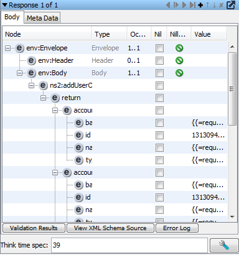Image resolution: width=239 pixels, height=255 pixels.
Task: Collapse the return node
Action: pyautogui.click(x=43, y=98)
